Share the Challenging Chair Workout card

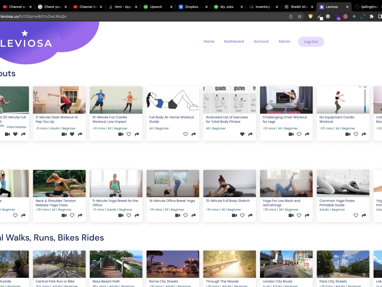pos(307,134)
